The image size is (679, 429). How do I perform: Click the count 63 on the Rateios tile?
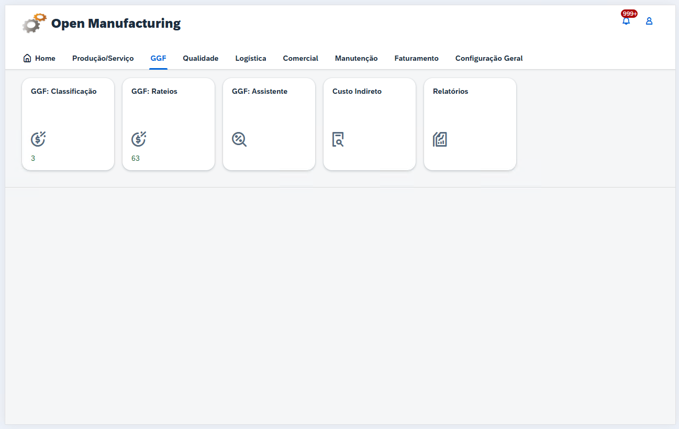(136, 158)
